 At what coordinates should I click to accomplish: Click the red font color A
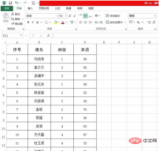[63, 22]
